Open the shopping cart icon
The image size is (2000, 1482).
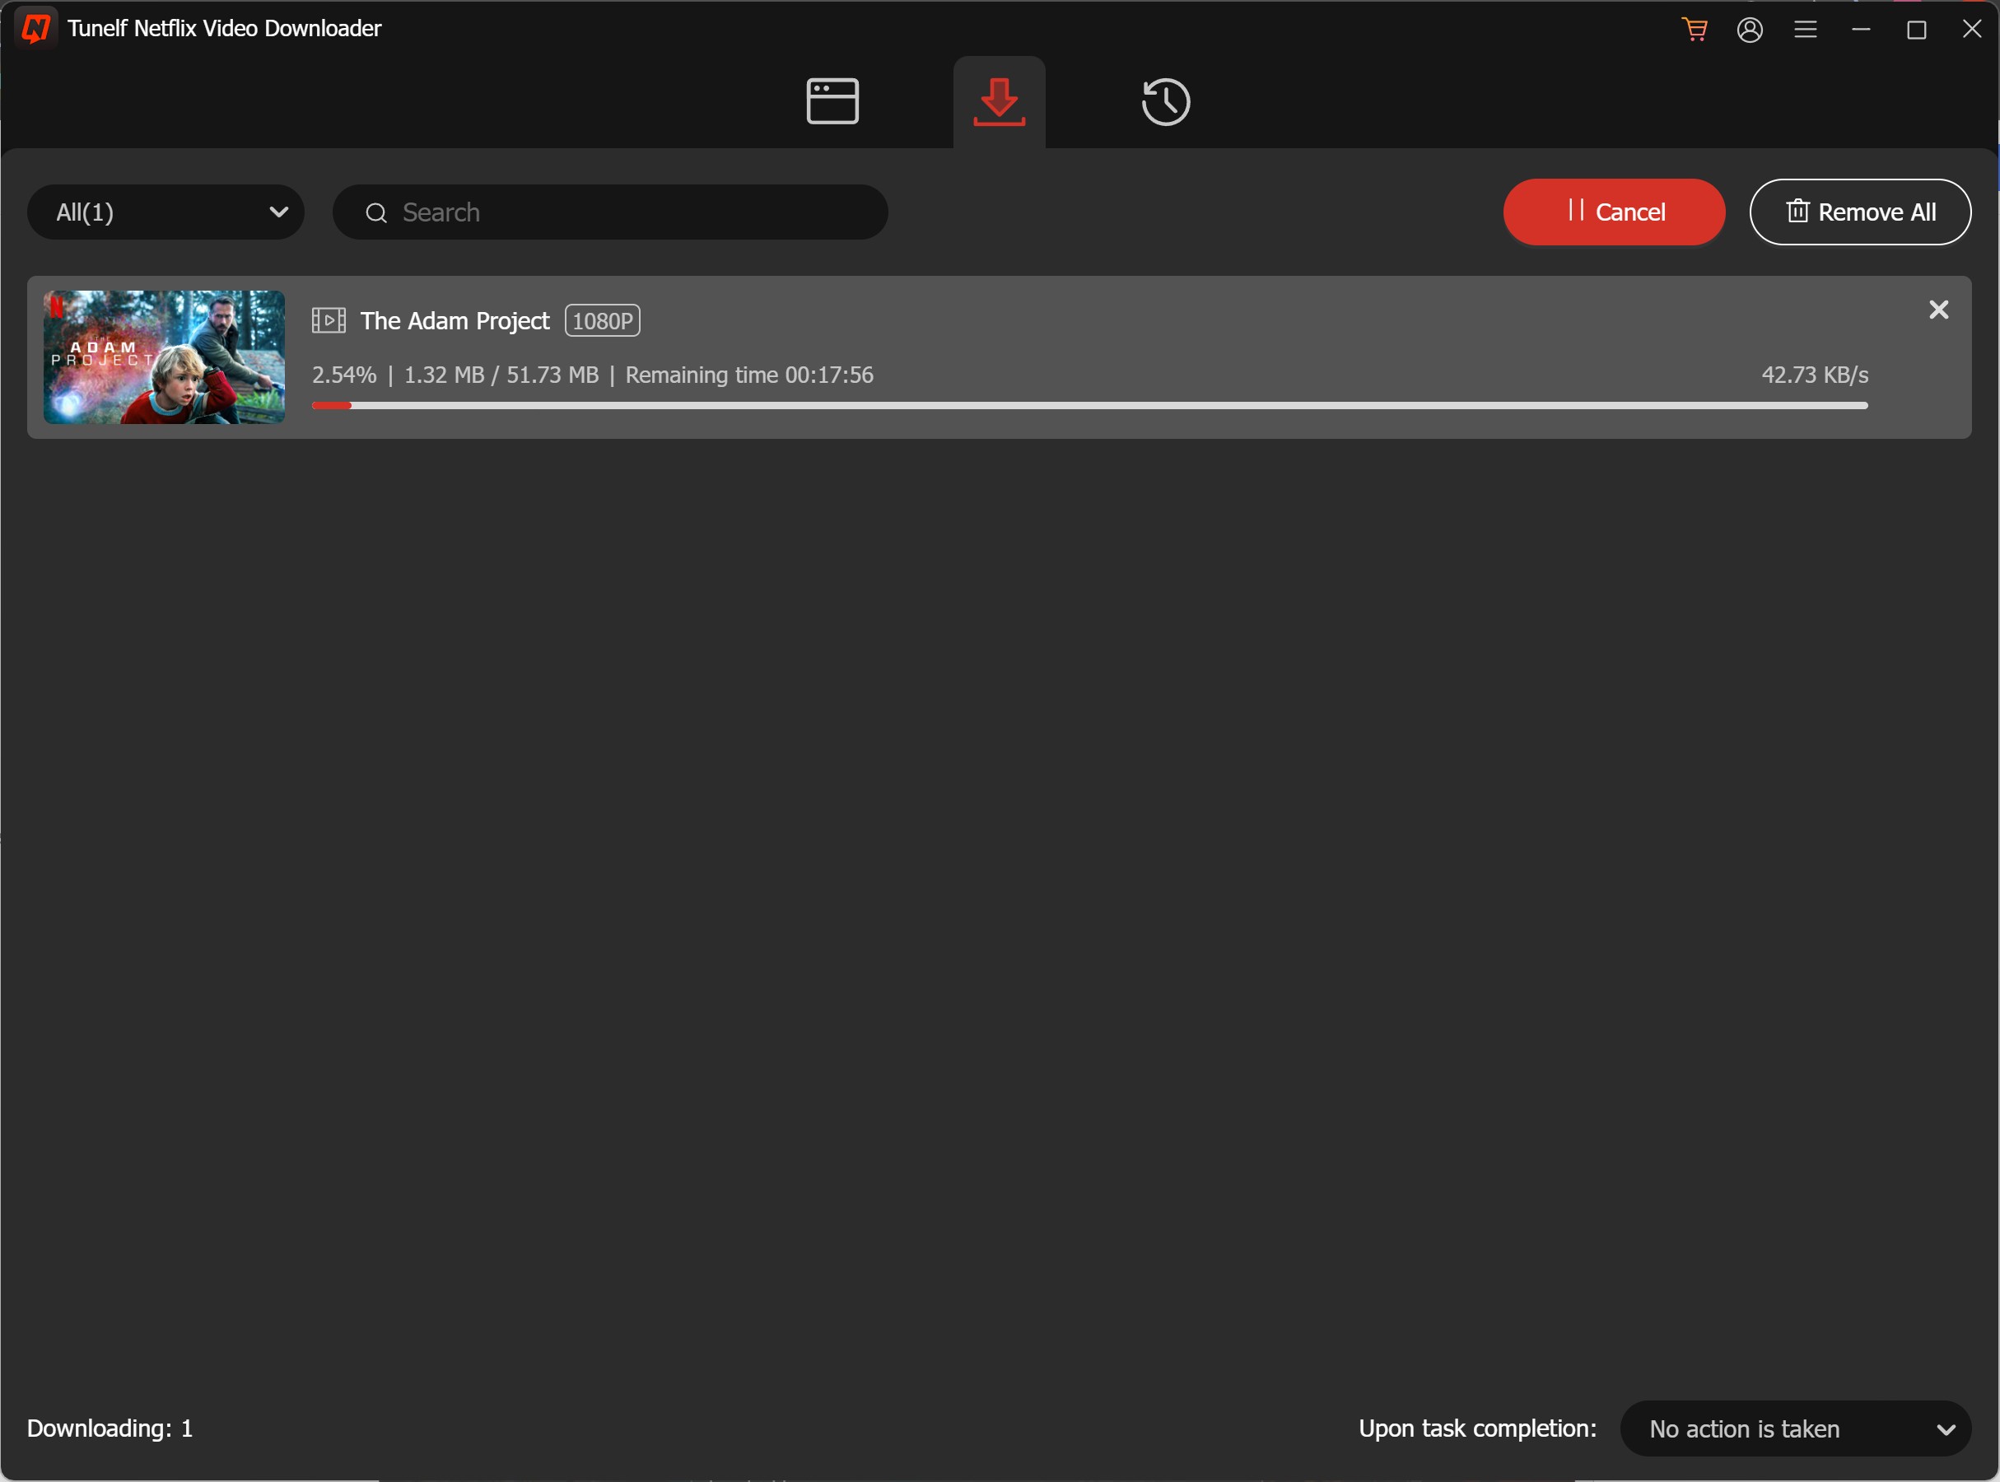1694,30
